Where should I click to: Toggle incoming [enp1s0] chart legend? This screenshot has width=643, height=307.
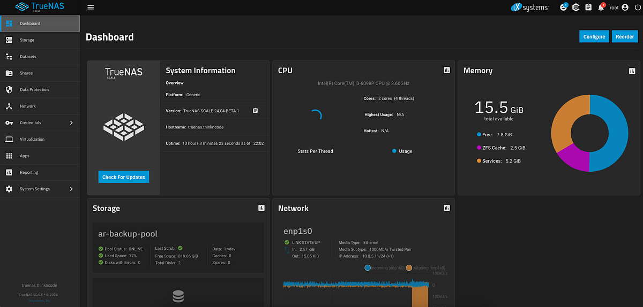point(386,267)
